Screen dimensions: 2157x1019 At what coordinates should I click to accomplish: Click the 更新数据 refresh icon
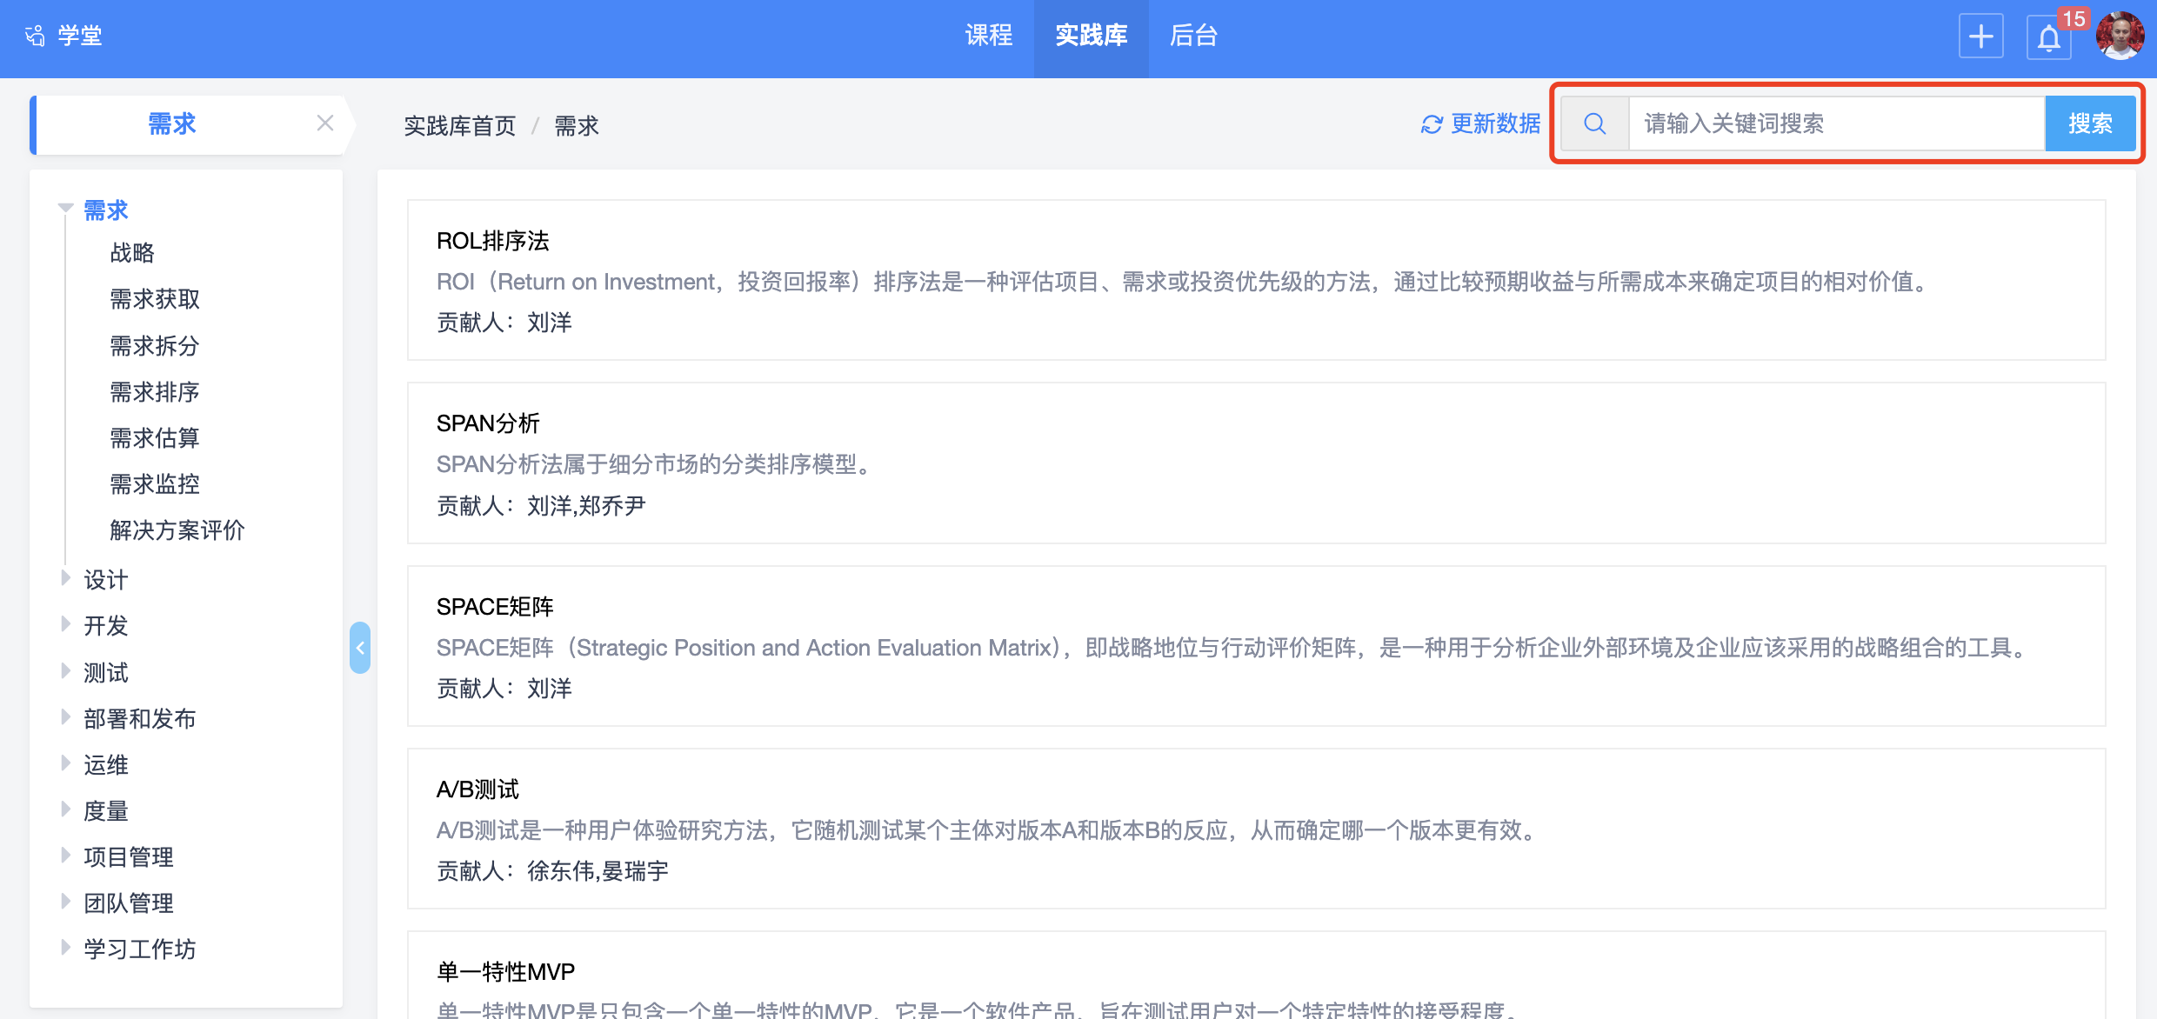point(1432,124)
